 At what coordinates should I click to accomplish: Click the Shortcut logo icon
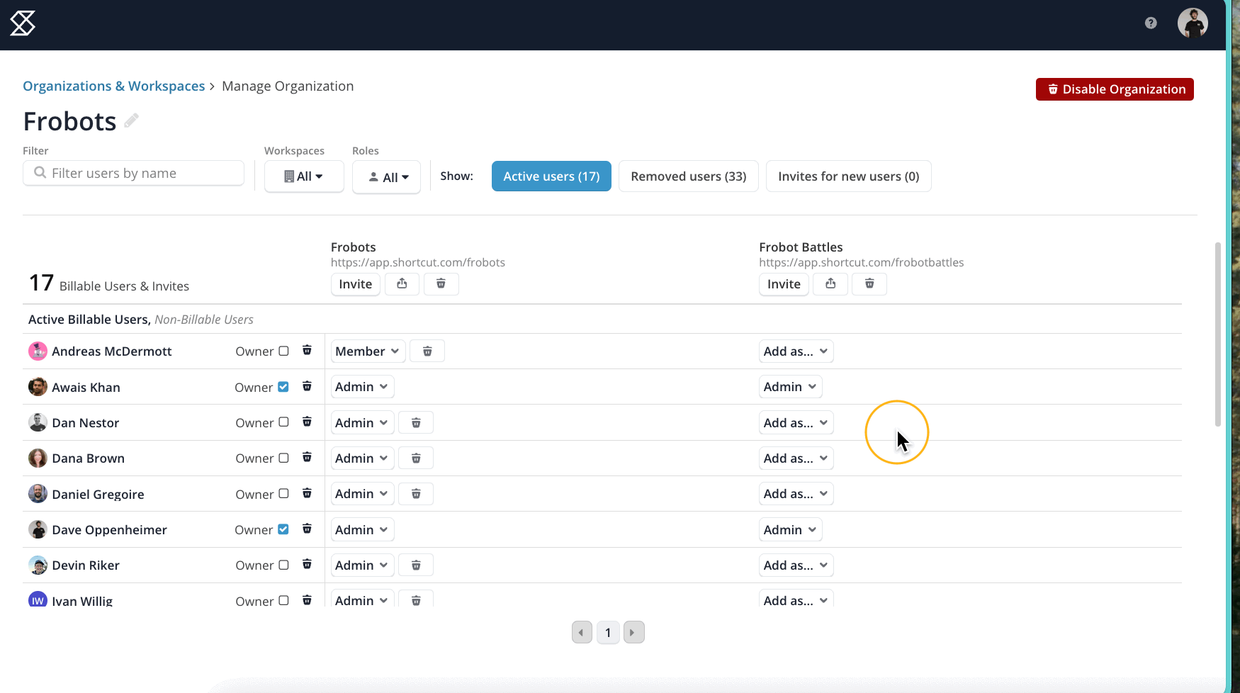coord(23,23)
